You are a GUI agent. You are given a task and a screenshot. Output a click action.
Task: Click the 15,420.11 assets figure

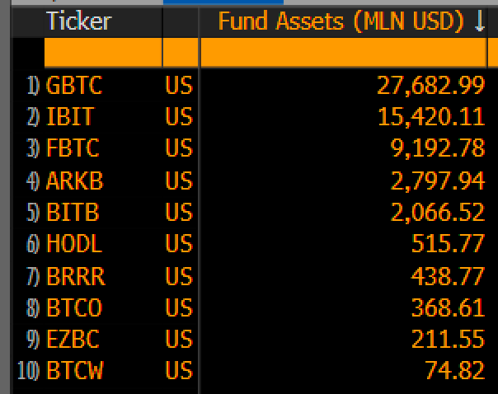(x=430, y=116)
